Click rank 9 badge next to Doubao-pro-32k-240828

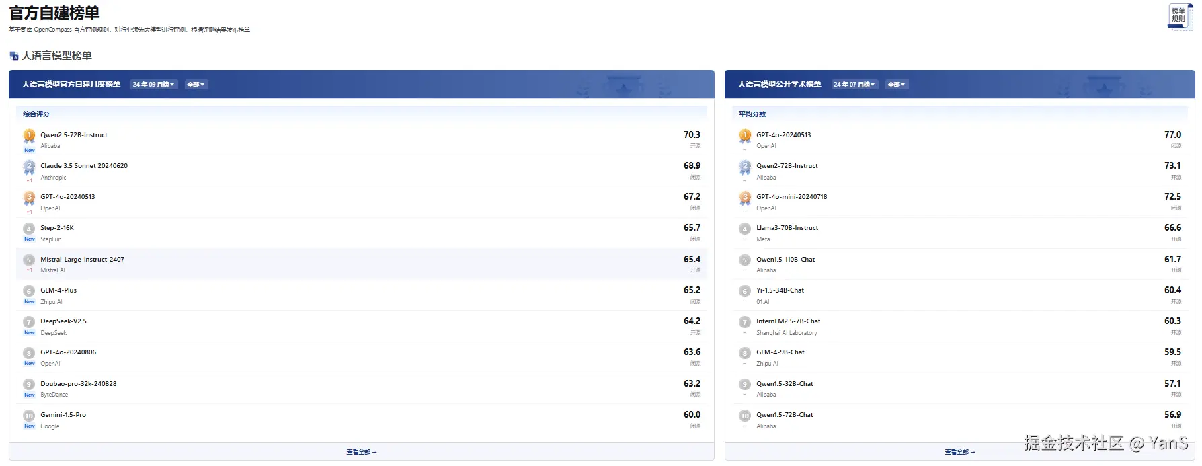click(x=29, y=385)
